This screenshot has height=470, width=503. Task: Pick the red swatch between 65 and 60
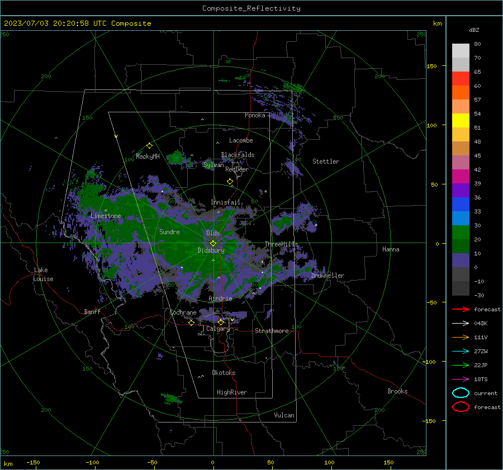click(461, 78)
